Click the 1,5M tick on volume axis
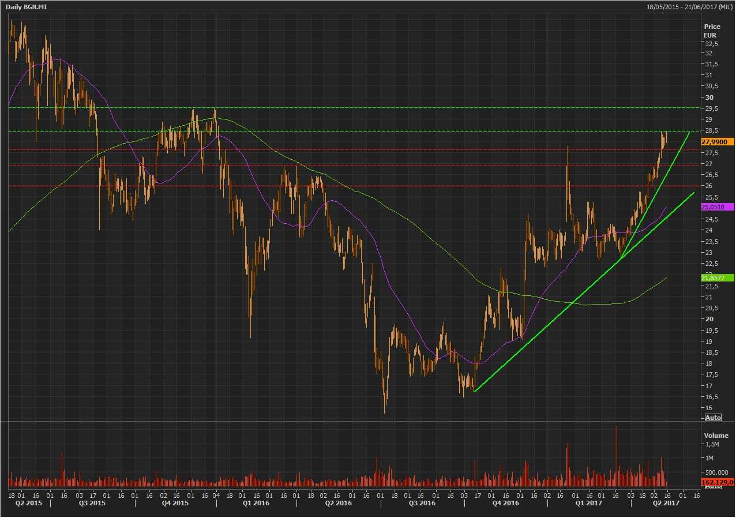This screenshot has width=736, height=518. [711, 444]
